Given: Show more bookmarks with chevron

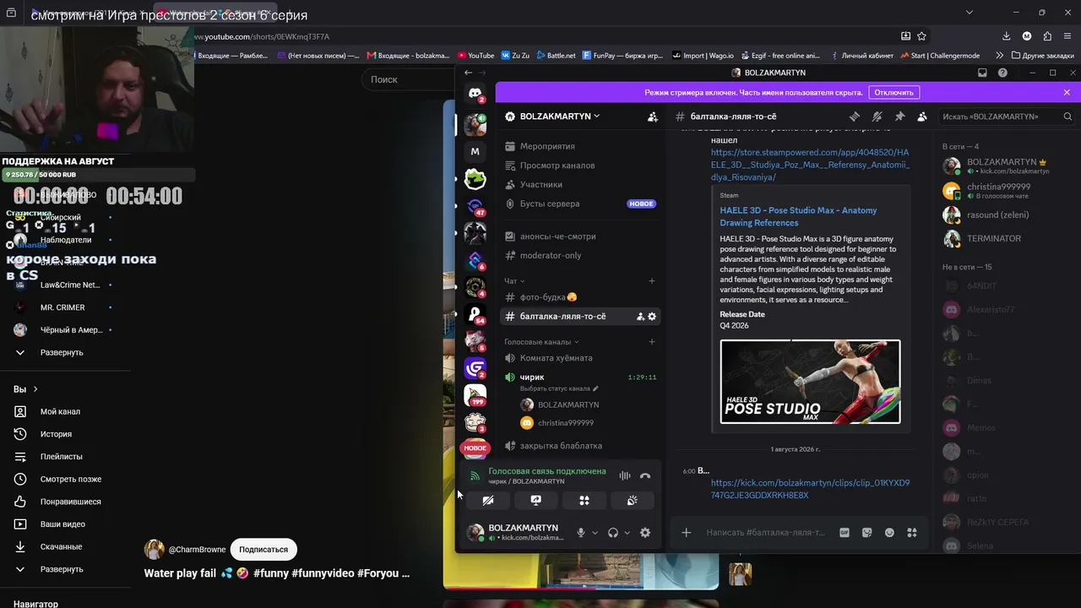Looking at the screenshot, I should click(x=1000, y=56).
